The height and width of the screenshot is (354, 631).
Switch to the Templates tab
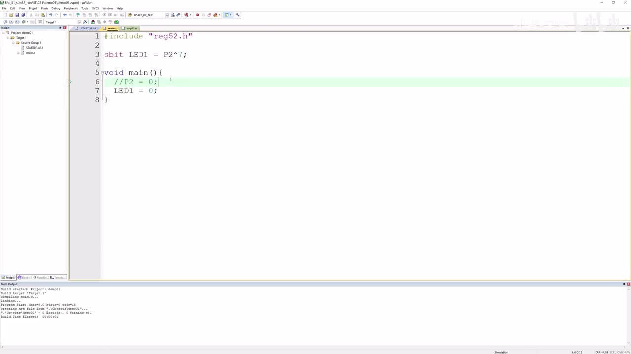tap(57, 278)
